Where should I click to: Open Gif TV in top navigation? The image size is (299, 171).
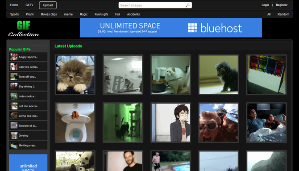[x=29, y=5]
